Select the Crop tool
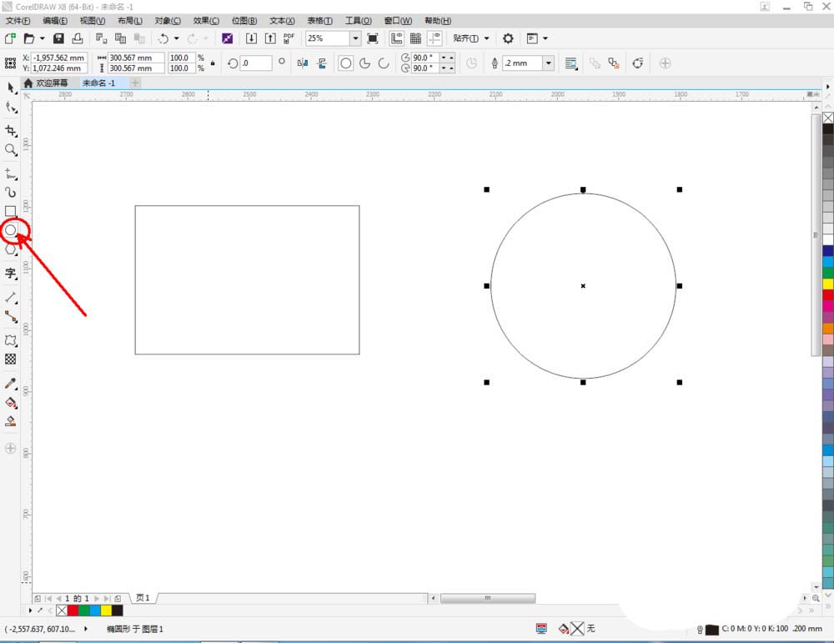The height and width of the screenshot is (643, 834). pyautogui.click(x=11, y=131)
